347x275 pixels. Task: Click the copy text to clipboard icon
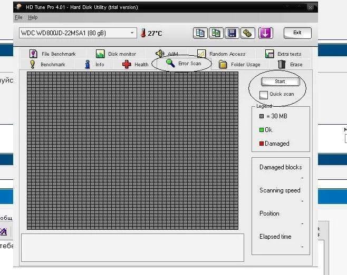[x=200, y=33]
